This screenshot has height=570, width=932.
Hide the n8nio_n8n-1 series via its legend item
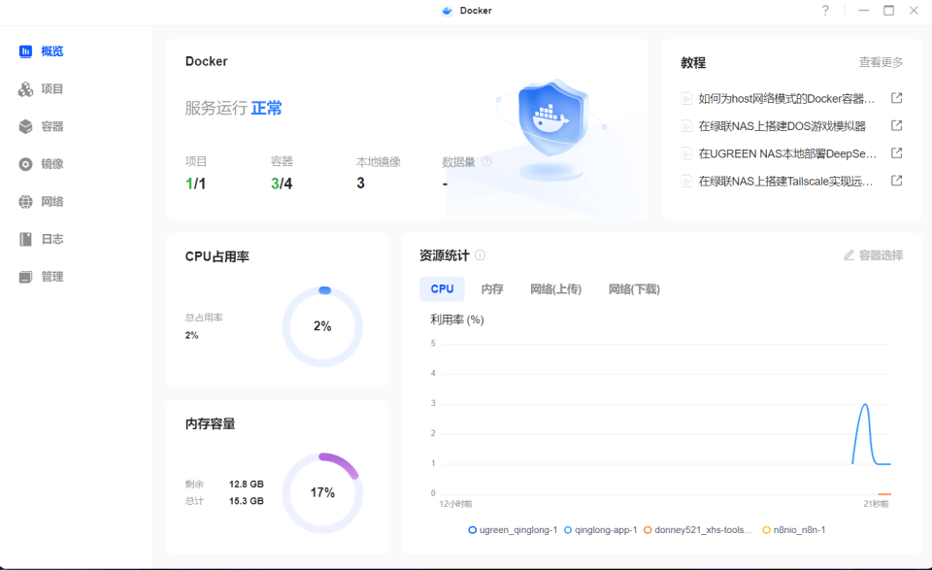coord(796,529)
